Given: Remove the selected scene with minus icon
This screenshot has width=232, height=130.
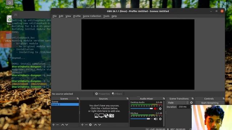Looking at the screenshot, I should click(58, 125).
